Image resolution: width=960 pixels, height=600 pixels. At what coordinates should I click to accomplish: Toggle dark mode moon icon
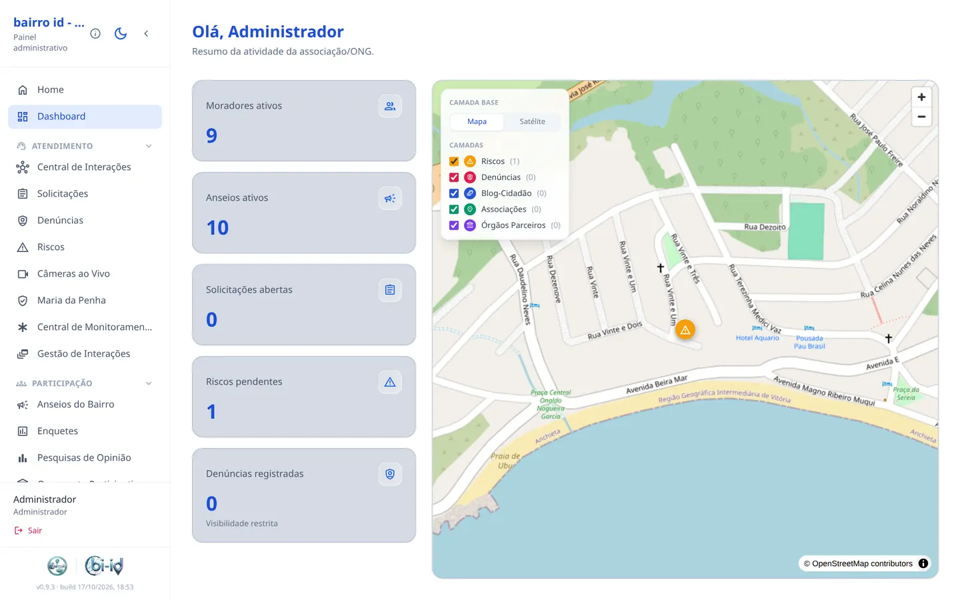[x=121, y=33]
